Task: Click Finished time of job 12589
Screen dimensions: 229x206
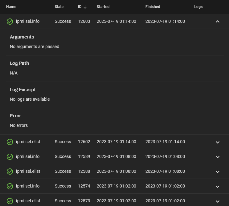Action: coord(165,156)
